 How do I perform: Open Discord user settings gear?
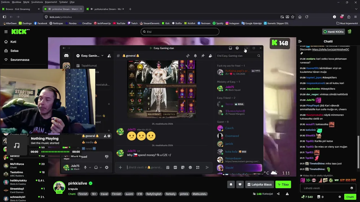click(107, 167)
